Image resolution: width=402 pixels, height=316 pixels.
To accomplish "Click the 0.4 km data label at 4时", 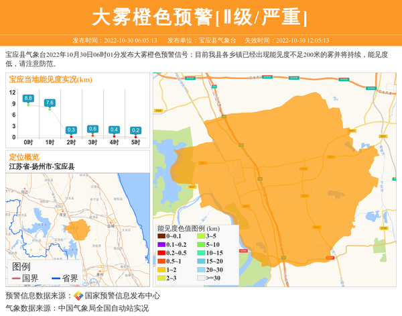I will [114, 129].
